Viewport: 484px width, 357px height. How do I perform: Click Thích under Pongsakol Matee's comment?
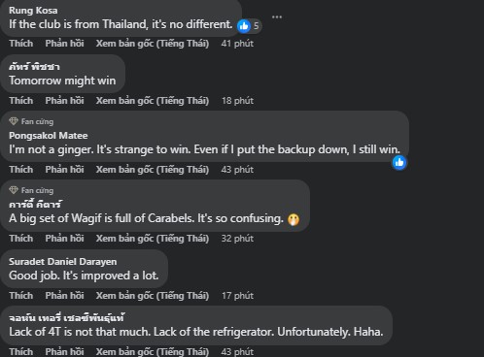(x=21, y=170)
